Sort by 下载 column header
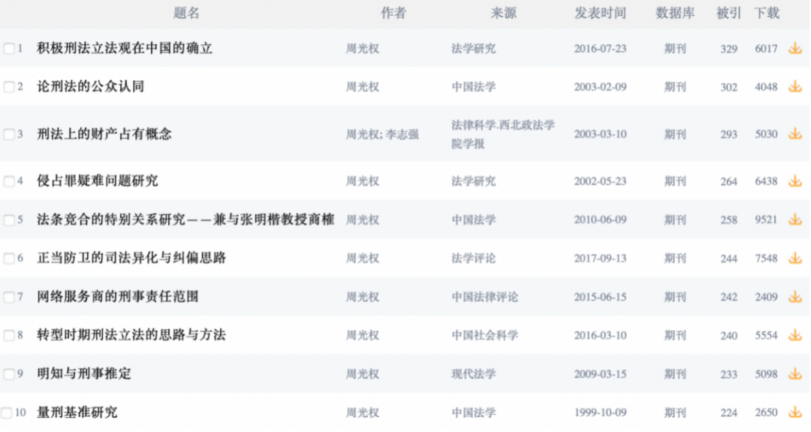This screenshot has height=432, width=811. tap(767, 13)
